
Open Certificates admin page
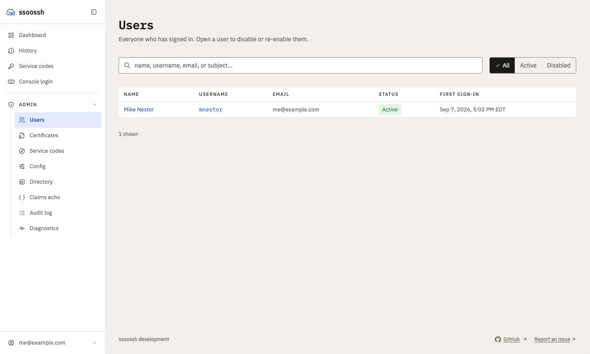[x=58, y=135]
